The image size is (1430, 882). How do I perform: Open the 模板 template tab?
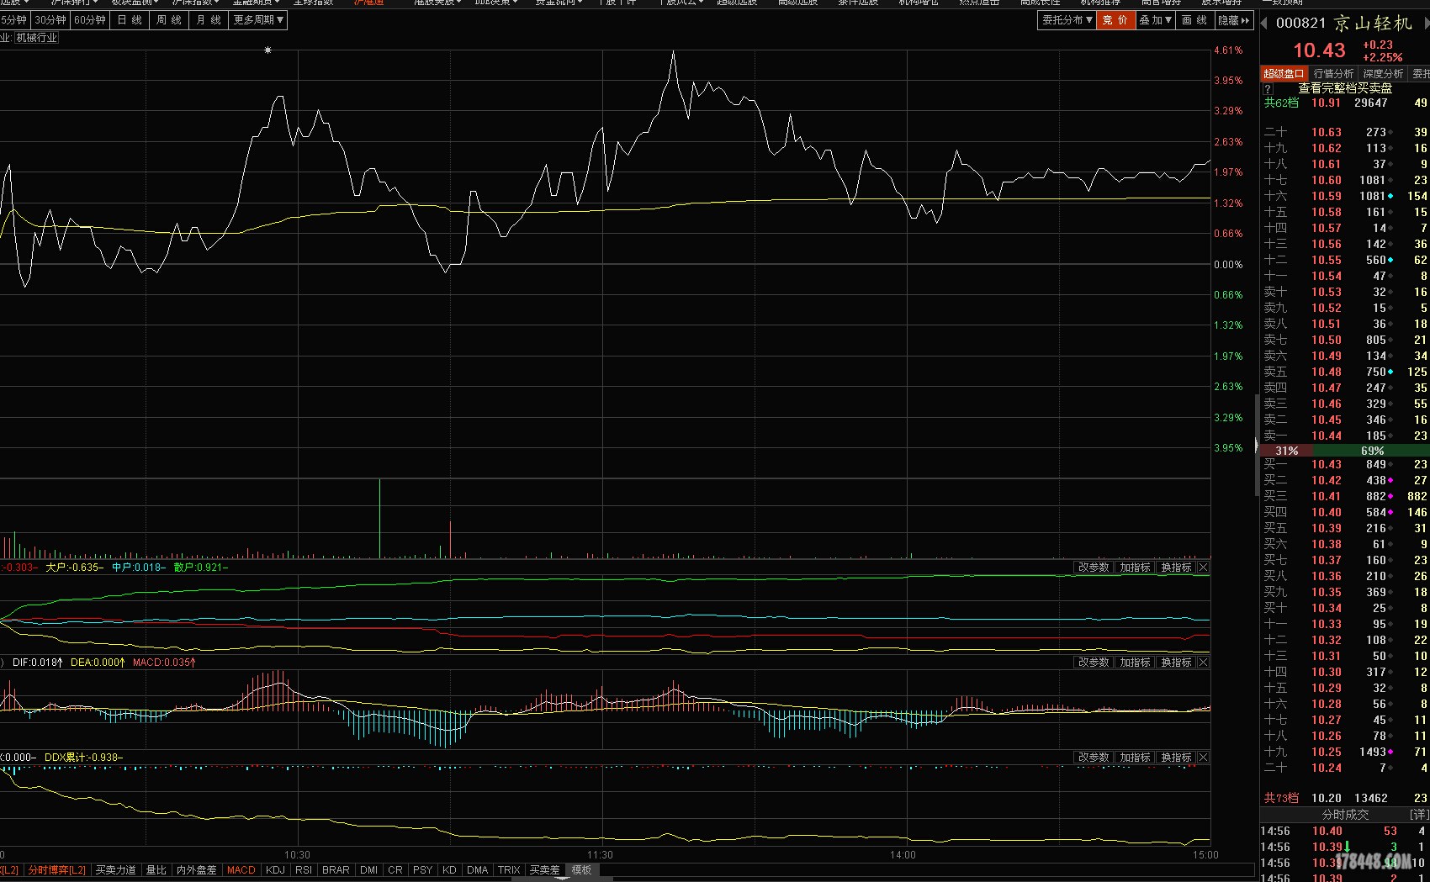[x=581, y=870]
